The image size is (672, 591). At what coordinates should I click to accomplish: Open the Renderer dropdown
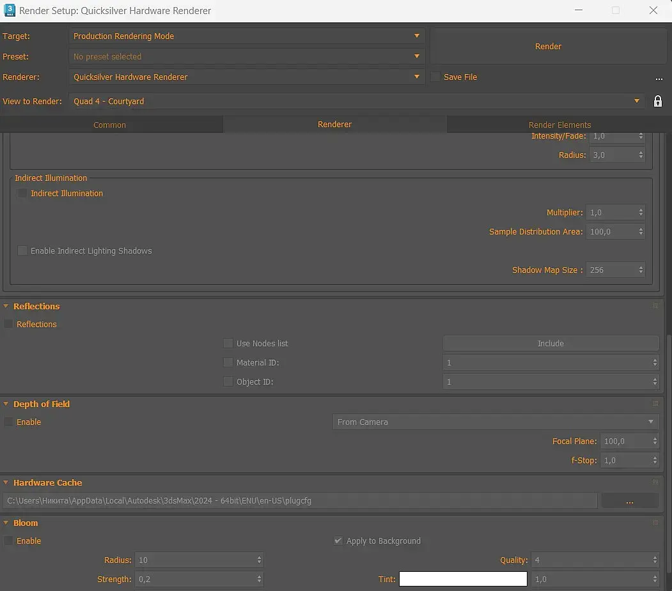[247, 77]
